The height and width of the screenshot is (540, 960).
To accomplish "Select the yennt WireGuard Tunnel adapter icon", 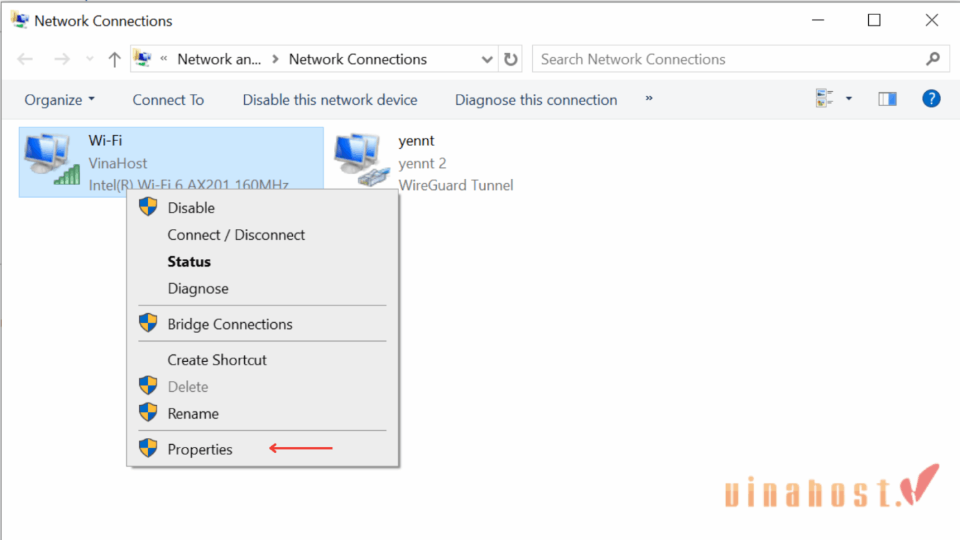I will point(359,160).
